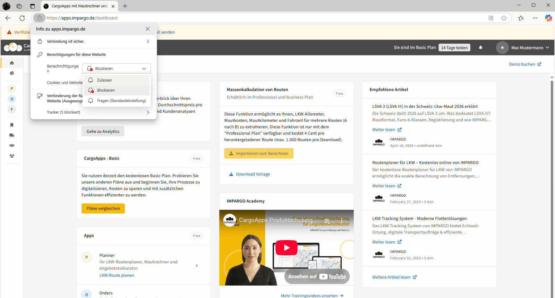Click the browser profile picture icon
This screenshot has height=298, width=555.
6,6
